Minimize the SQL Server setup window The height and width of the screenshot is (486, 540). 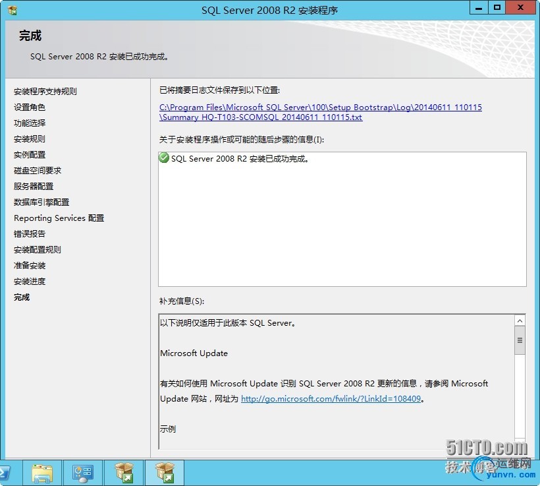click(x=479, y=8)
